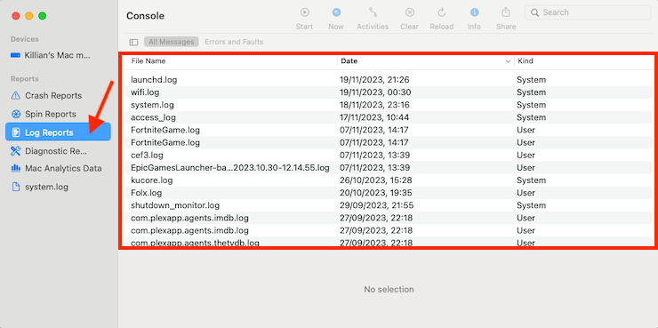
Task: Open the Activities toolbar icon
Action: click(x=373, y=12)
